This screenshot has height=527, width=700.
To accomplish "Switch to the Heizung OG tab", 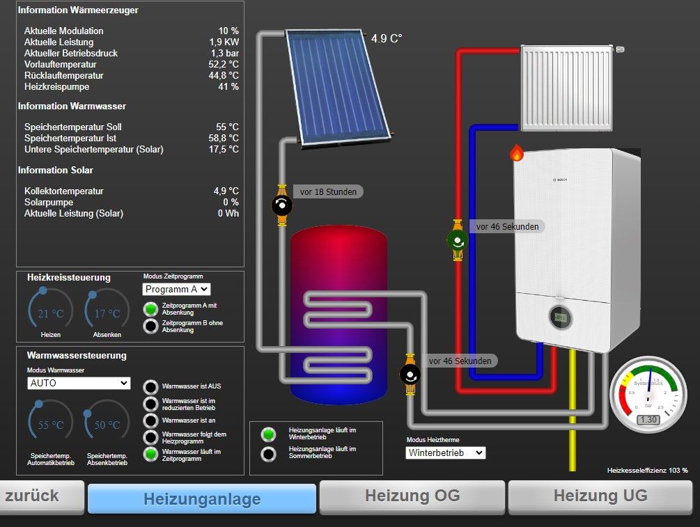I will click(x=412, y=496).
